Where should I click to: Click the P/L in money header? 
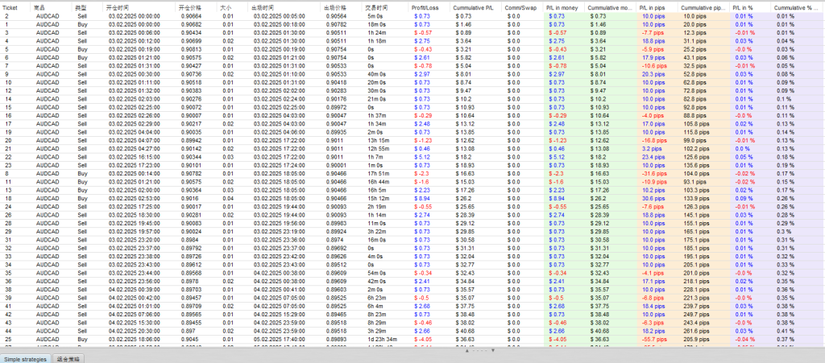tap(562, 6)
